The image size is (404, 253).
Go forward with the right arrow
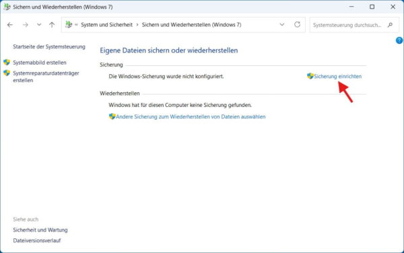pos(26,25)
